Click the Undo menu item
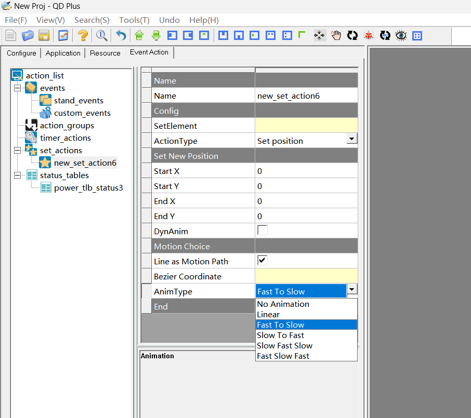 (x=169, y=20)
